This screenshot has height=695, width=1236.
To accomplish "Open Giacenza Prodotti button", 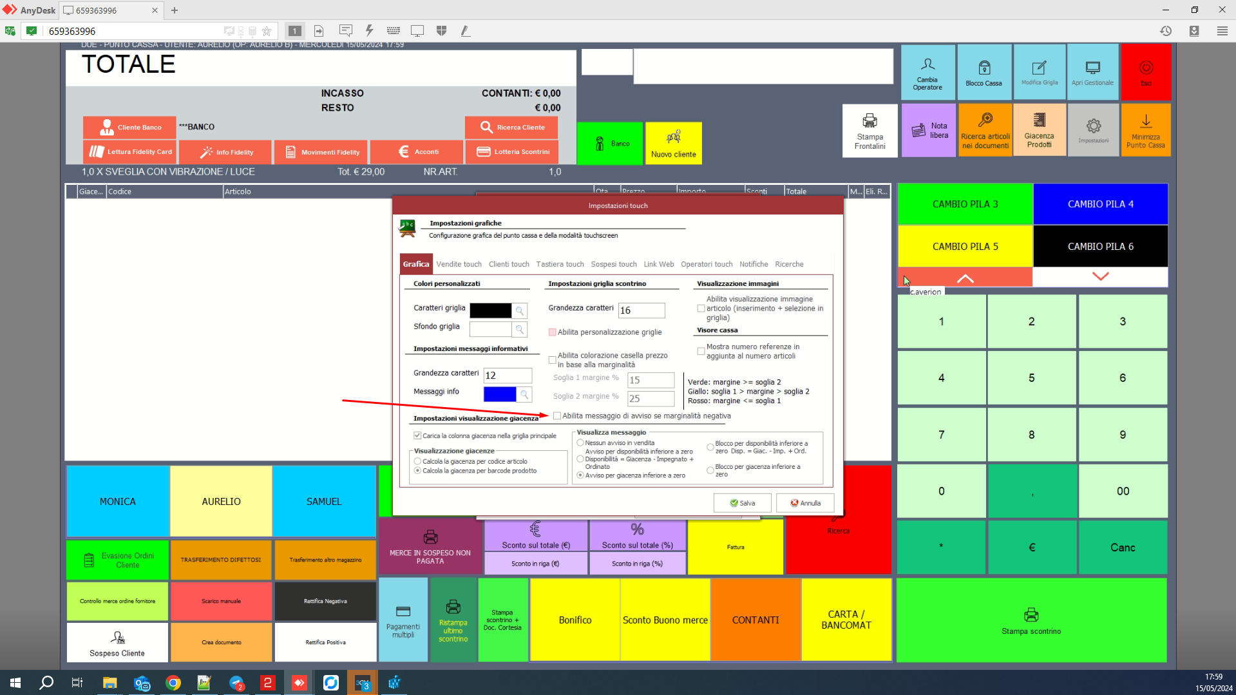I will (1039, 131).
